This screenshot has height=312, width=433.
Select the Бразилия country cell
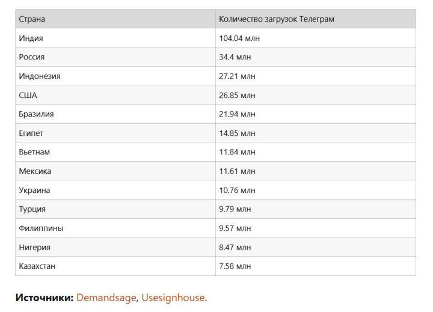pyautogui.click(x=36, y=114)
